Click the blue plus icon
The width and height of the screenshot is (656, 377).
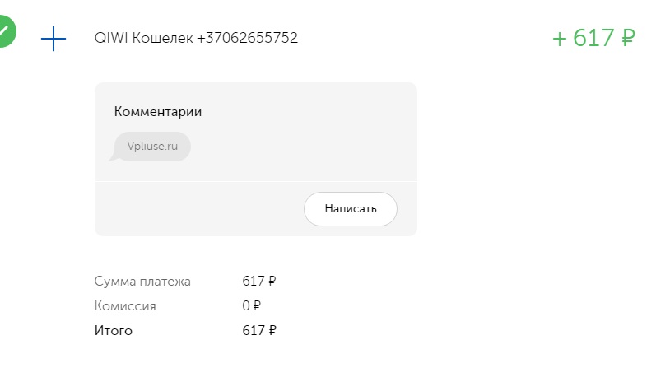pos(54,39)
